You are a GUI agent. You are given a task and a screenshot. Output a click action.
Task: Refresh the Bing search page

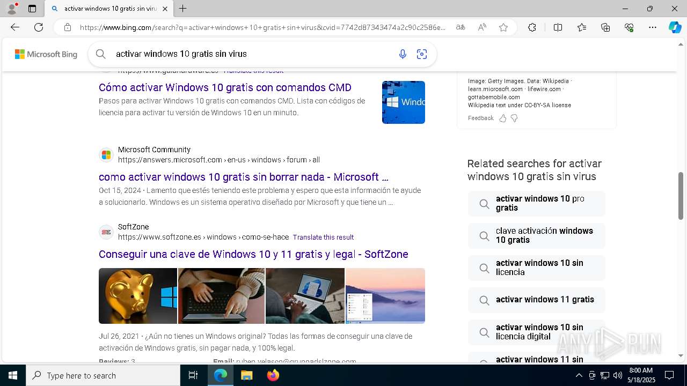(39, 27)
